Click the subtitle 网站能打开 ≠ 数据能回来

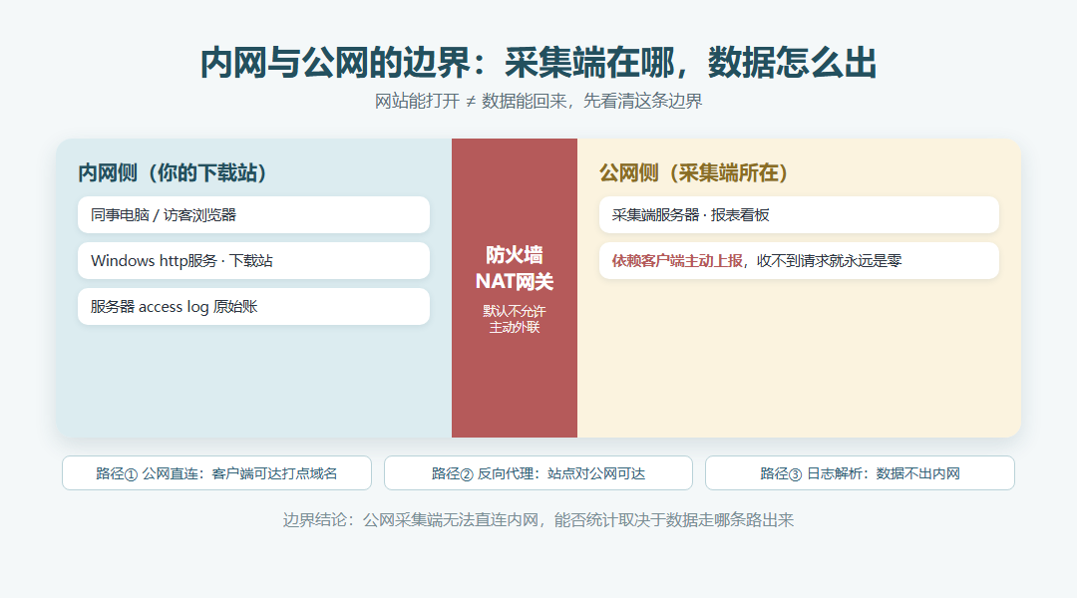tap(538, 102)
